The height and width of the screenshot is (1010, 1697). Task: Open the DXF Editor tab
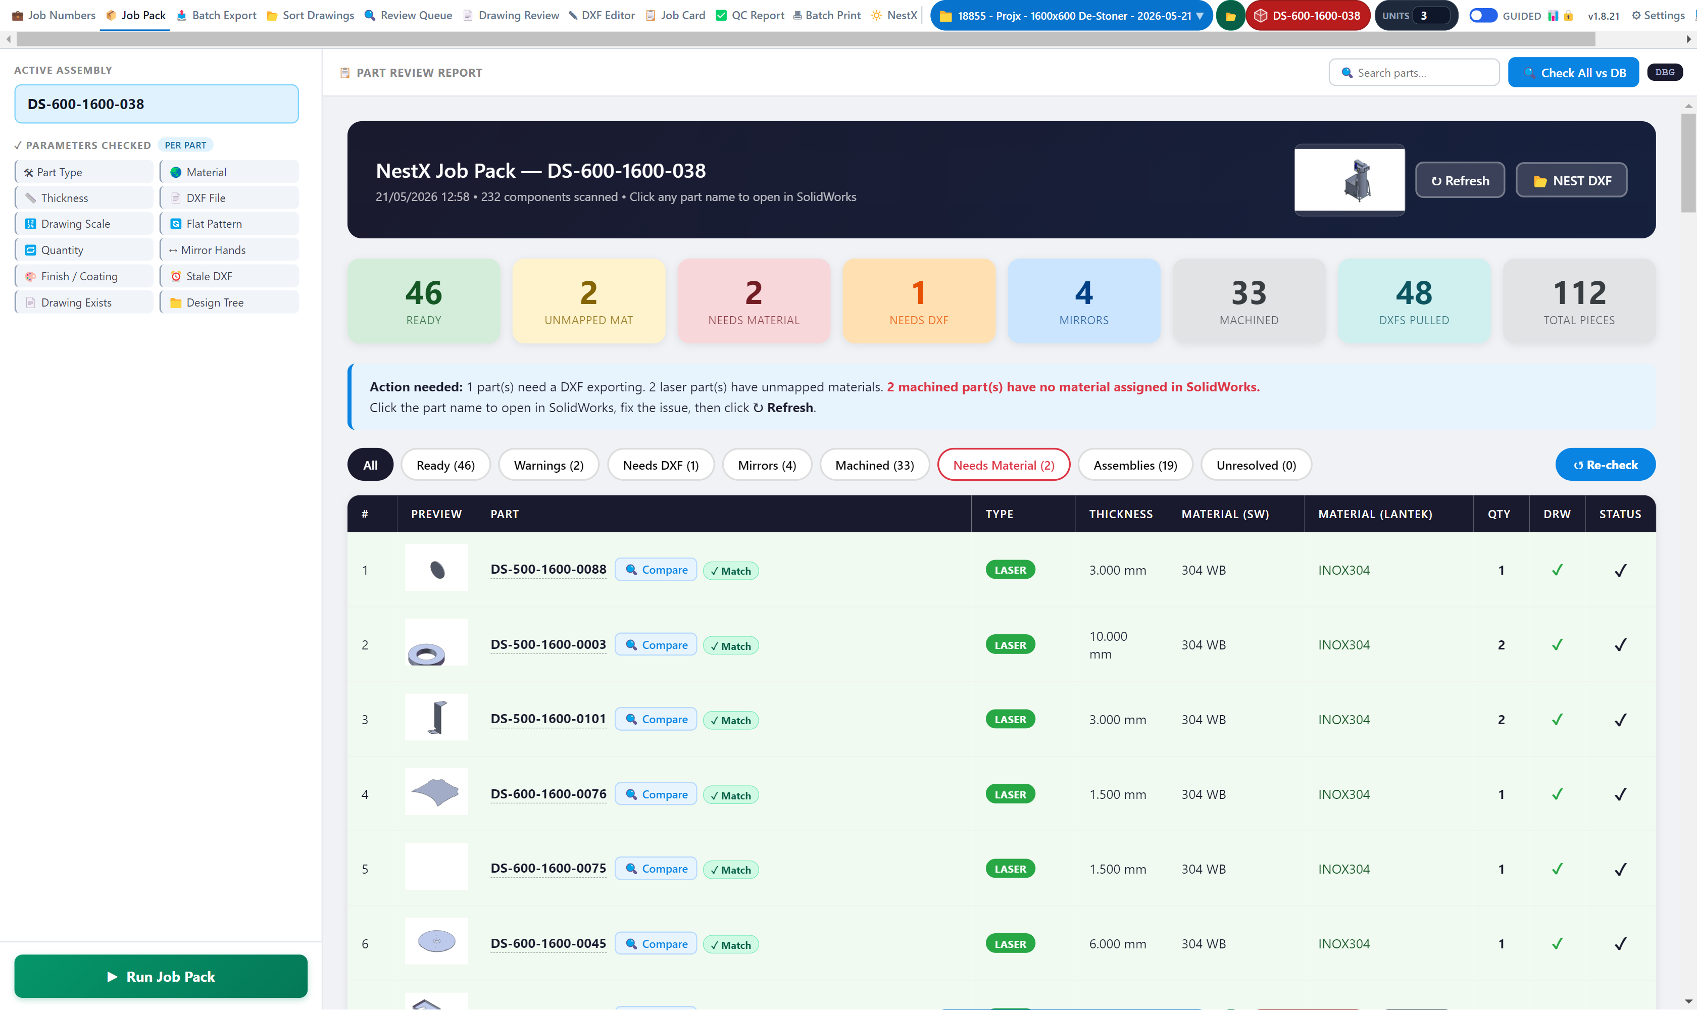pyautogui.click(x=602, y=16)
